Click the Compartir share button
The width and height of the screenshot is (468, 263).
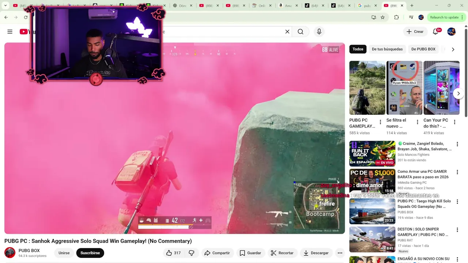pos(217,253)
